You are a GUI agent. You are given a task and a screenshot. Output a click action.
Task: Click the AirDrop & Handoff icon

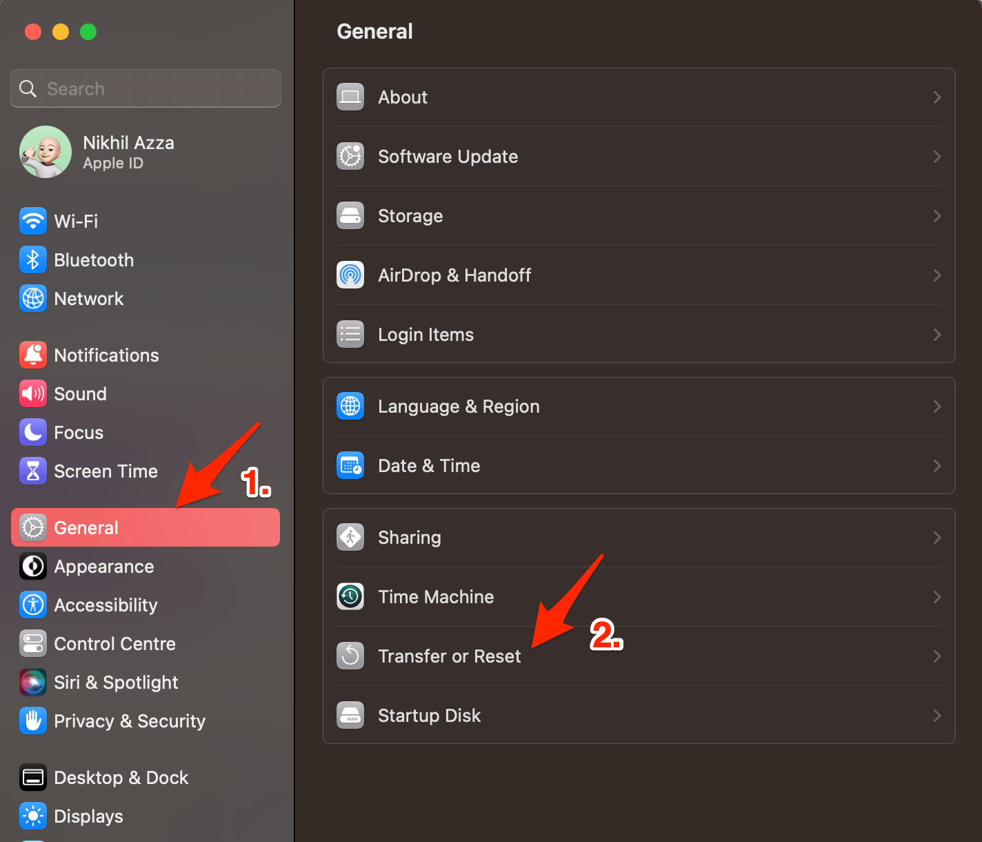(350, 275)
